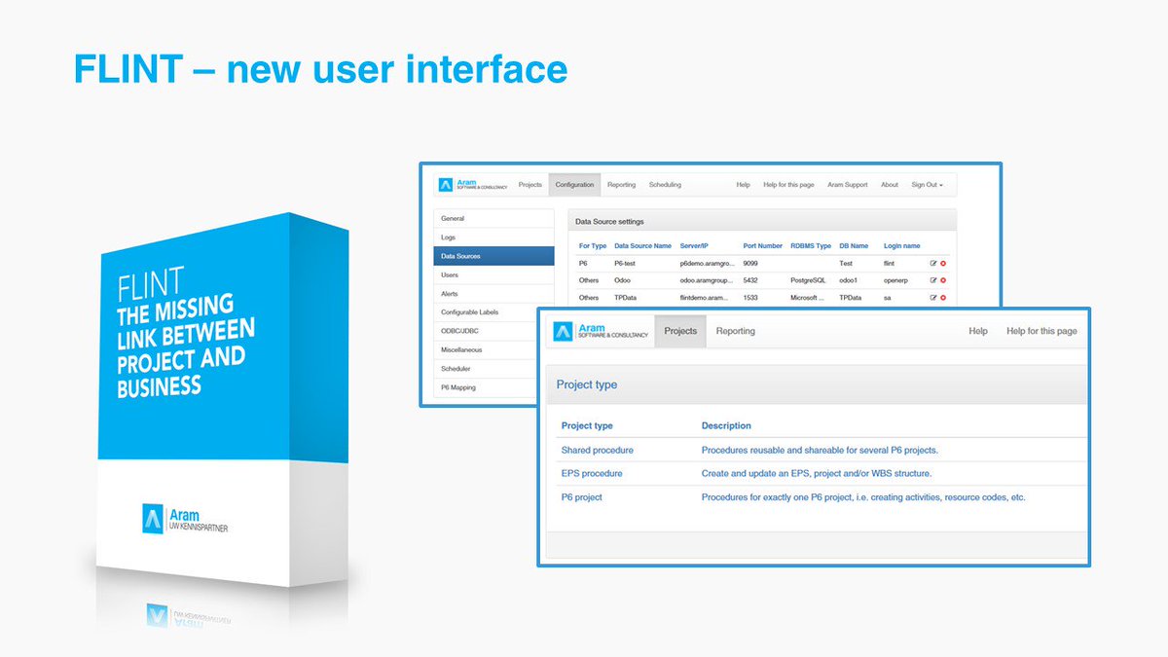Open the P6 project type link
This screenshot has height=657, width=1168.
coord(581,496)
